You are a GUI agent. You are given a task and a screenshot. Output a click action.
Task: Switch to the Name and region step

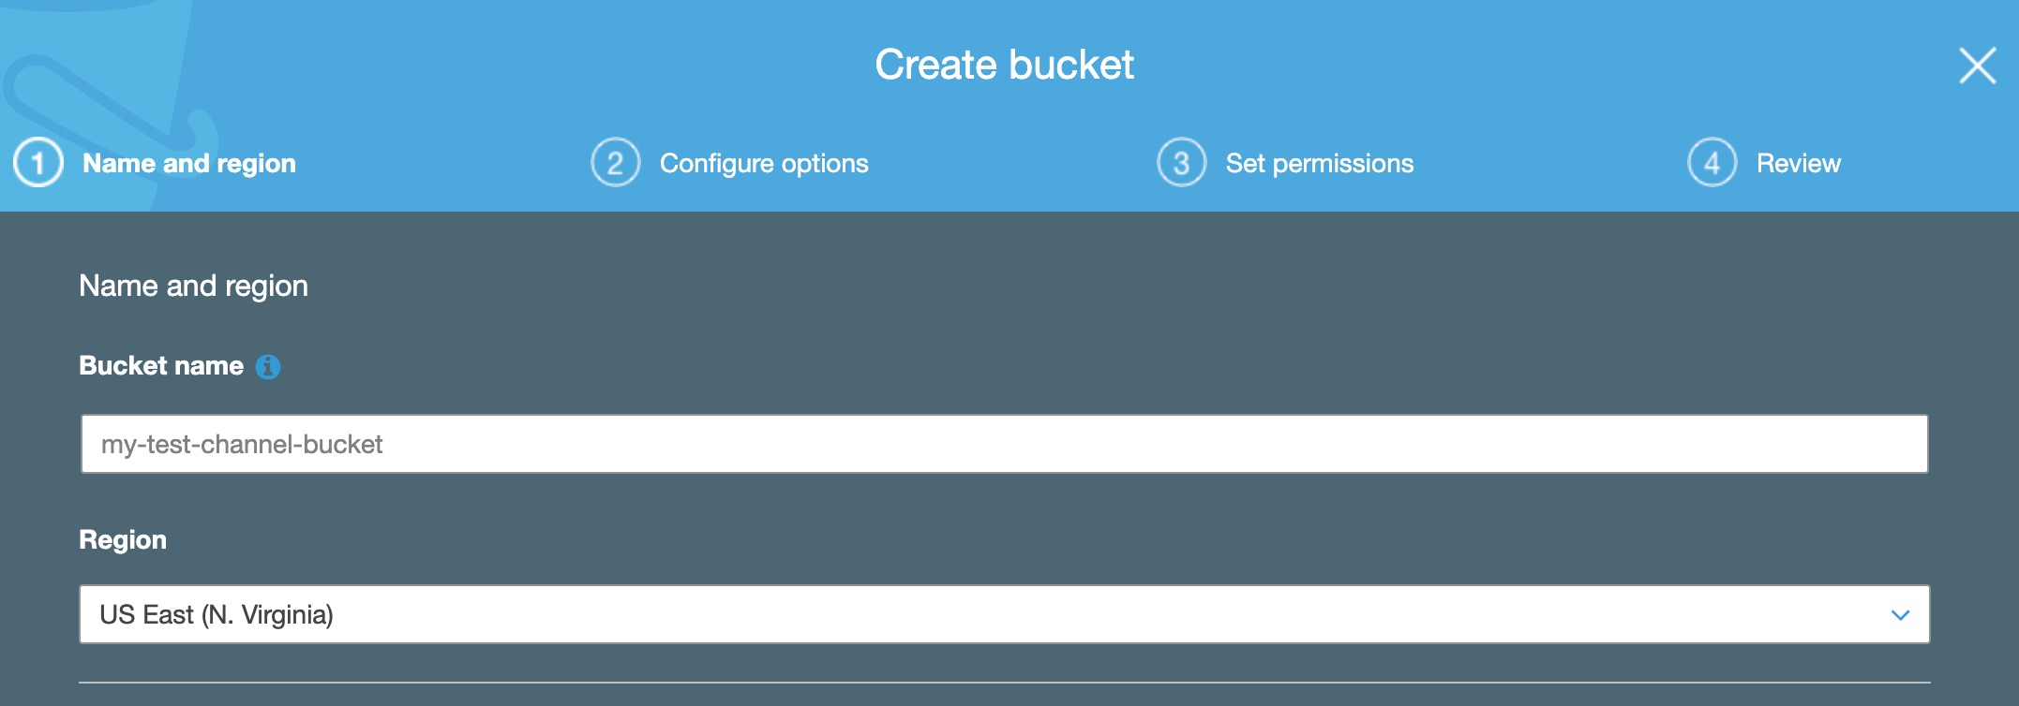[189, 163]
